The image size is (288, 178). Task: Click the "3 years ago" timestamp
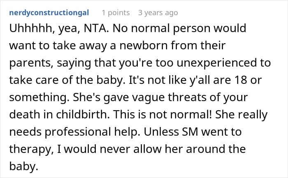click(x=158, y=13)
